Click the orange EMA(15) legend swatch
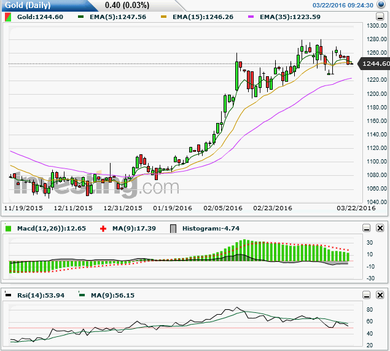This screenshot has width=390, height=351. (163, 17)
